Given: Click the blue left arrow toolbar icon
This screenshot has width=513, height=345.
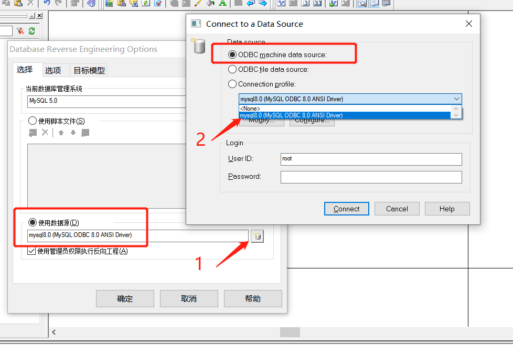Looking at the screenshot, I should click(251, 3).
